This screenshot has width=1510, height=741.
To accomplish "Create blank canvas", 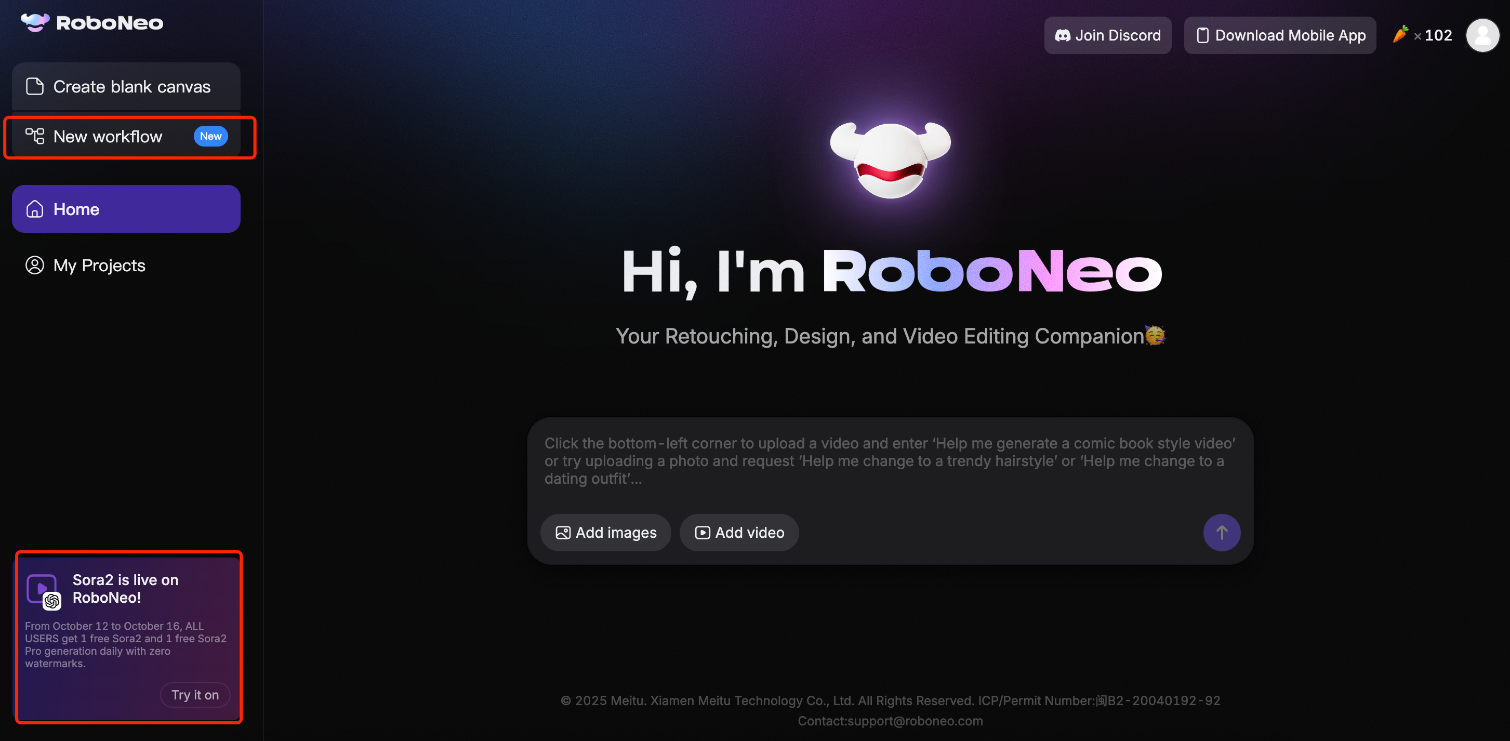I will pyautogui.click(x=131, y=86).
